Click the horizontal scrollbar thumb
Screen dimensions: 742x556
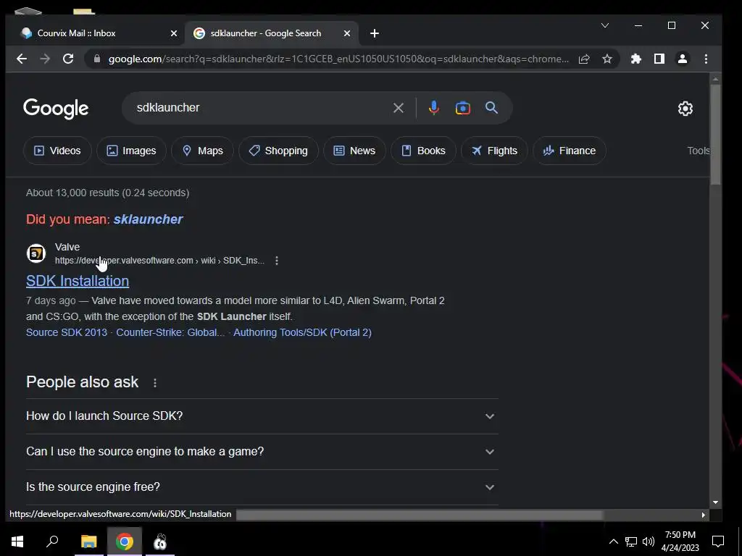click(420, 515)
